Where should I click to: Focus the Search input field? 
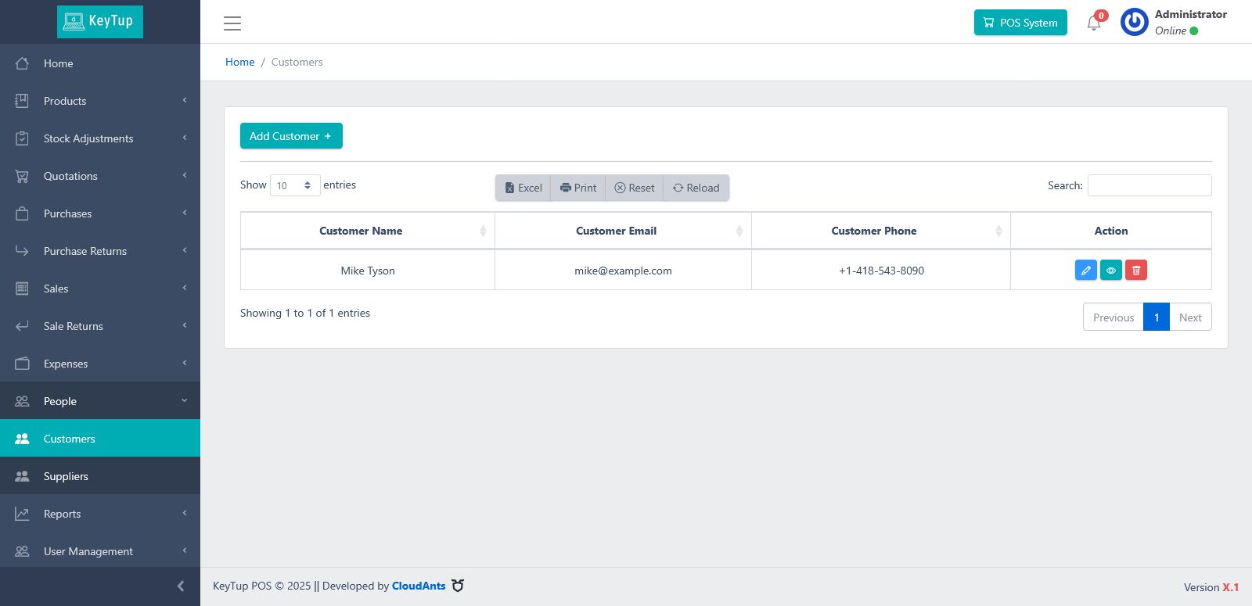(1149, 185)
